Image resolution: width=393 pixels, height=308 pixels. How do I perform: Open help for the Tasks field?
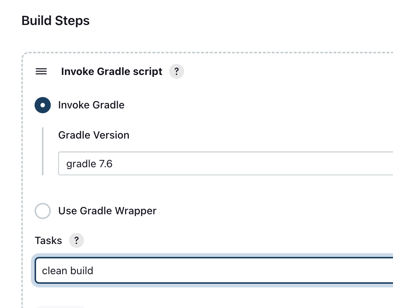click(76, 241)
